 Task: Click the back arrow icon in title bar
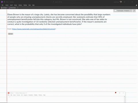(x=4, y=2)
